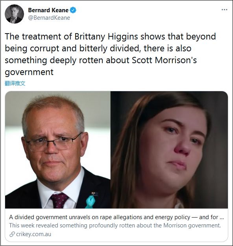Open the "A divided government unravels" headline

point(116,217)
